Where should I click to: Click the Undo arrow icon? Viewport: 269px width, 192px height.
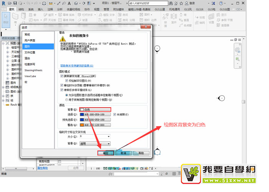point(28,3)
